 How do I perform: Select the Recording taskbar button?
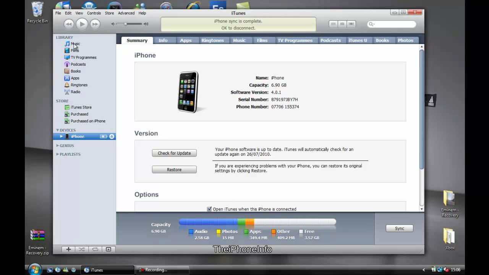tap(163, 270)
